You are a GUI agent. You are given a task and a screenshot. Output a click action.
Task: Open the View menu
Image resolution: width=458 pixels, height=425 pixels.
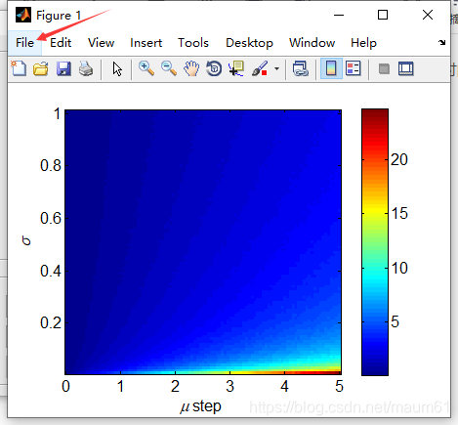[101, 43]
